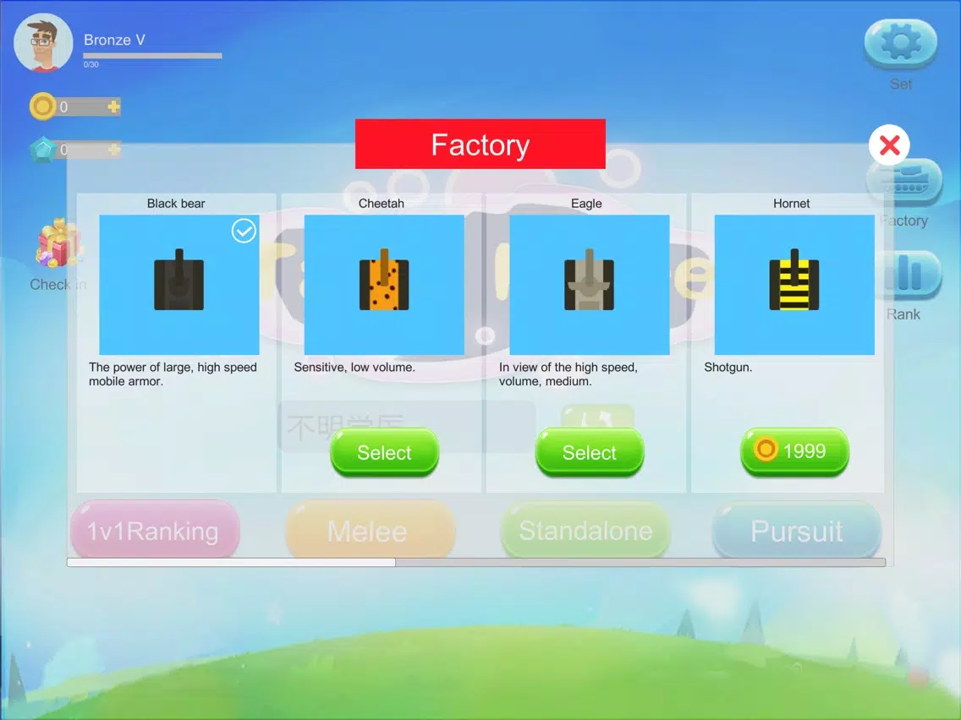Open the Check in gift box
The height and width of the screenshot is (720, 961).
pos(58,243)
